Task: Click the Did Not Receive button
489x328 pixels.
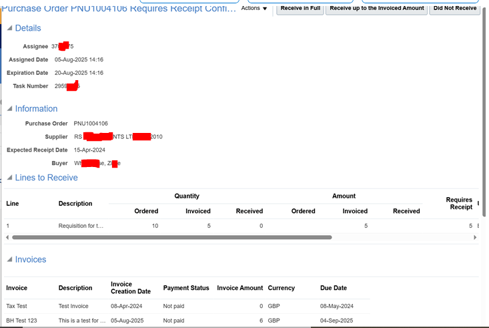Action: tap(455, 8)
